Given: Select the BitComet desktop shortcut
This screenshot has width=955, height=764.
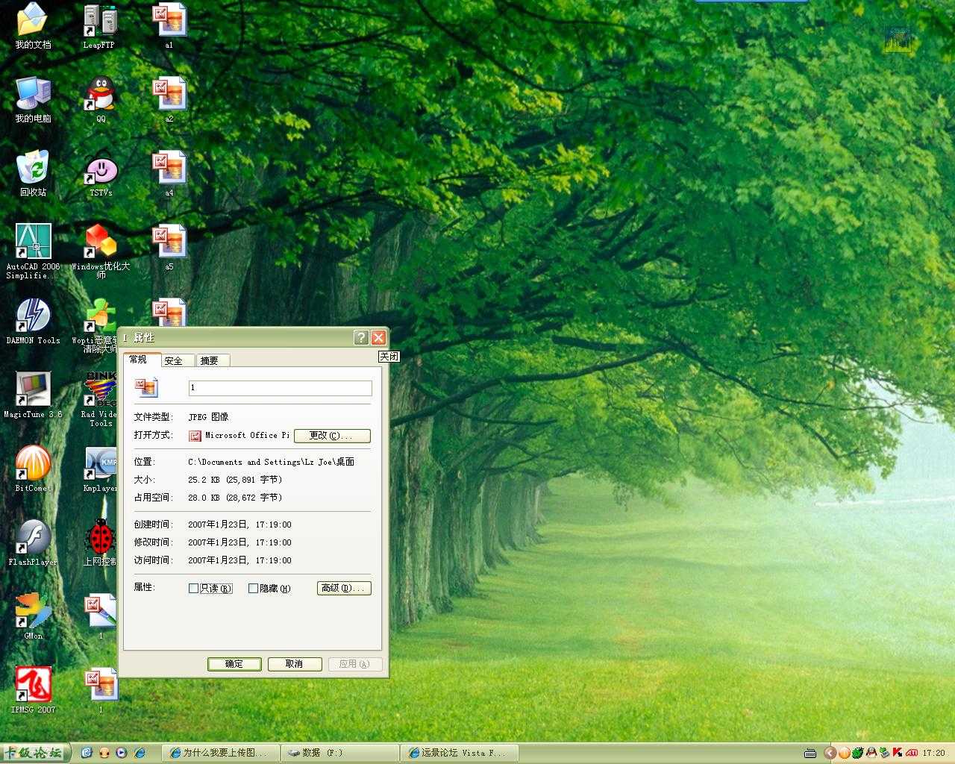Looking at the screenshot, I should (x=33, y=469).
